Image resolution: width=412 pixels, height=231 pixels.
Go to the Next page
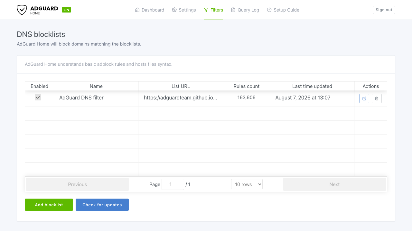point(334,184)
